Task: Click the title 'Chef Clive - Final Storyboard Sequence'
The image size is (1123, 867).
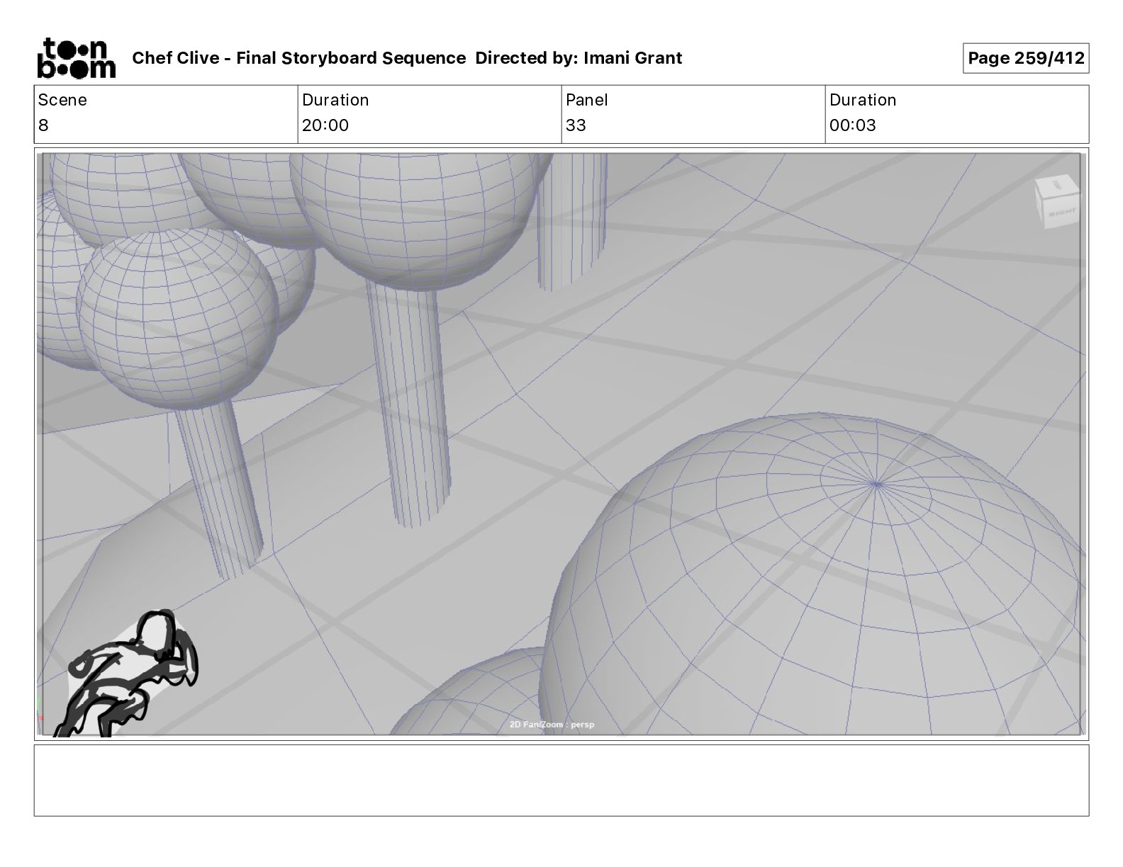Action: (298, 58)
